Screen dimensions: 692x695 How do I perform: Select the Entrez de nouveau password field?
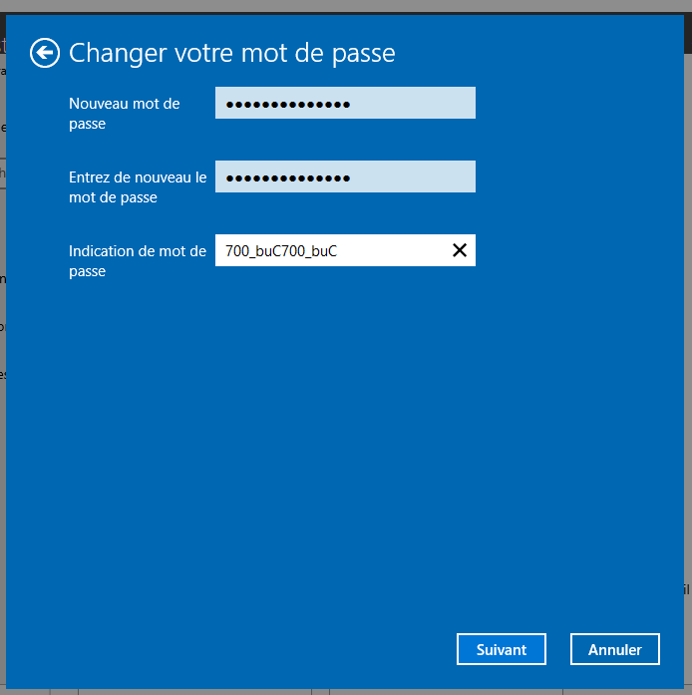pyautogui.click(x=345, y=176)
